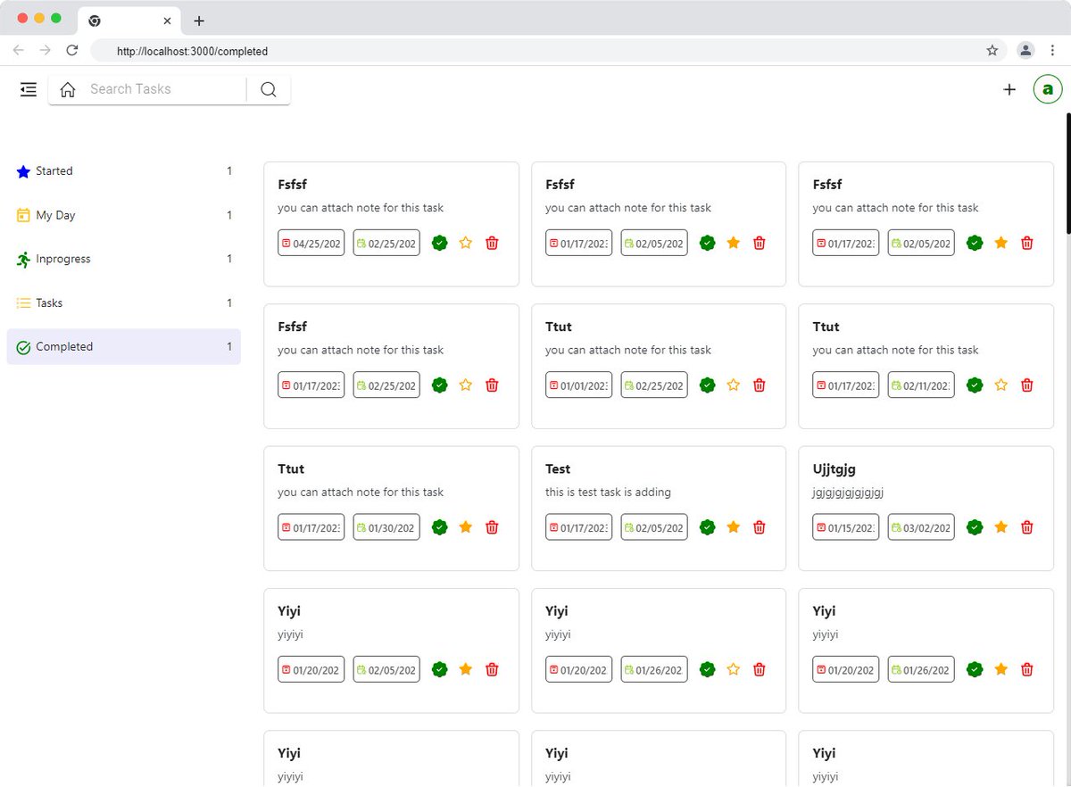Toggle completed badge on Test task

pos(708,527)
